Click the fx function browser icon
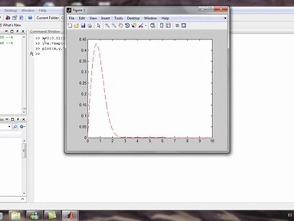Viewport: 294px width, 221px height. (32, 54)
